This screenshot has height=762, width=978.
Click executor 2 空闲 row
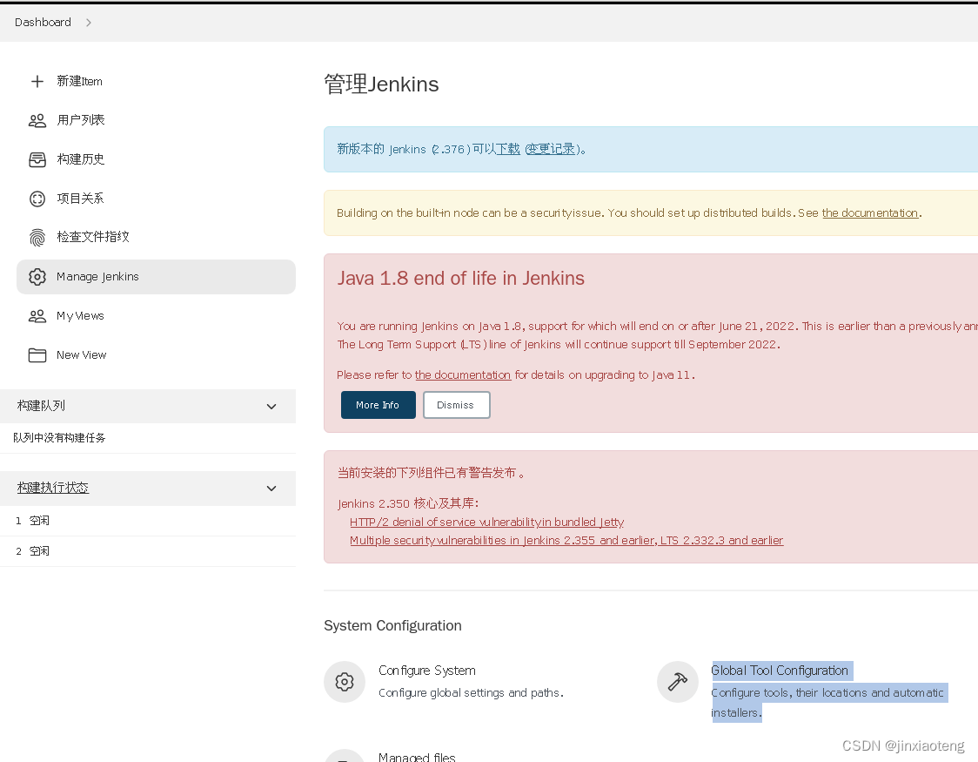click(x=148, y=551)
